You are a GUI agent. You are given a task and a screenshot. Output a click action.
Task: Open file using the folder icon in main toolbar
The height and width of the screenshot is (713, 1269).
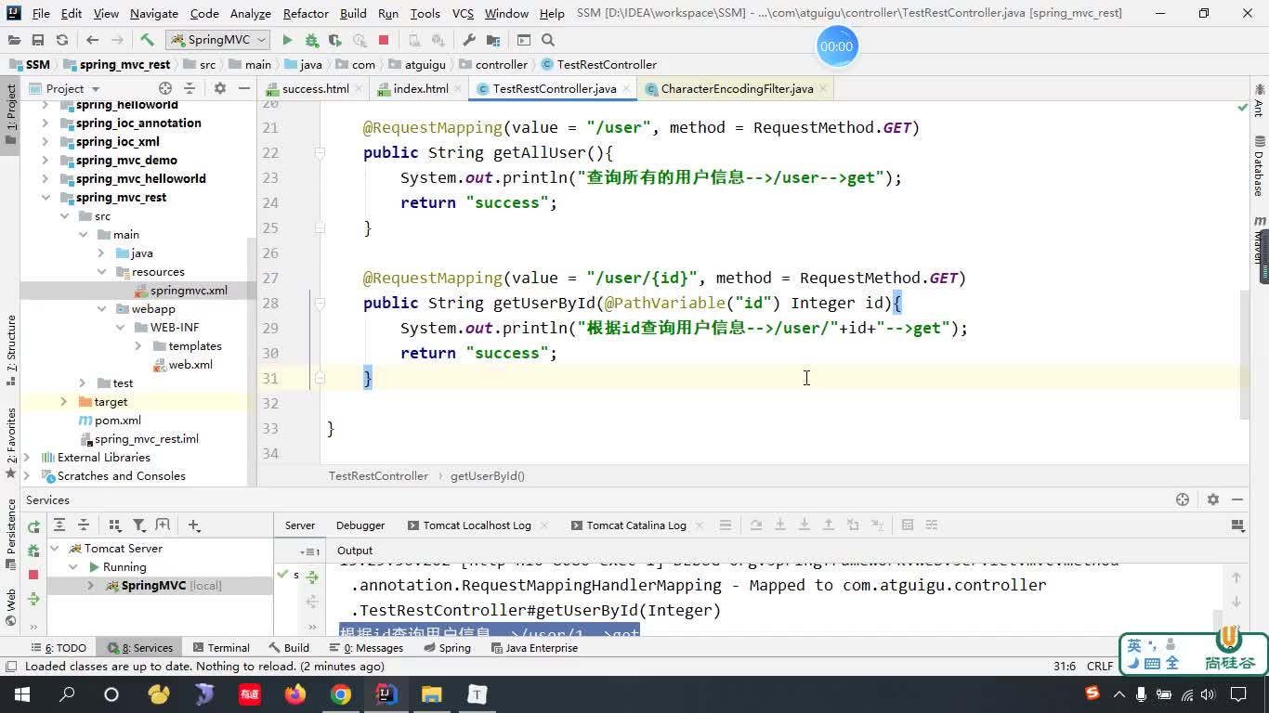point(13,40)
